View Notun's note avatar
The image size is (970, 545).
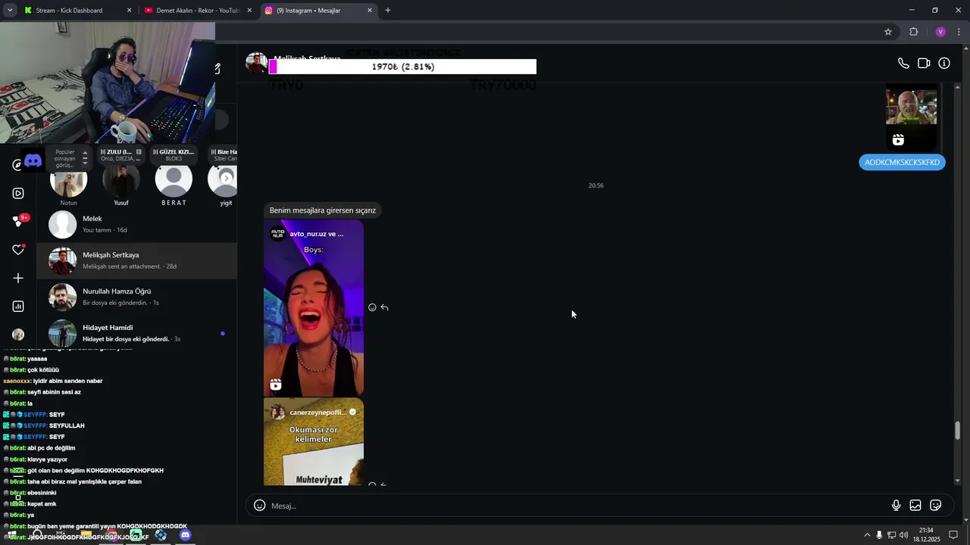69,182
